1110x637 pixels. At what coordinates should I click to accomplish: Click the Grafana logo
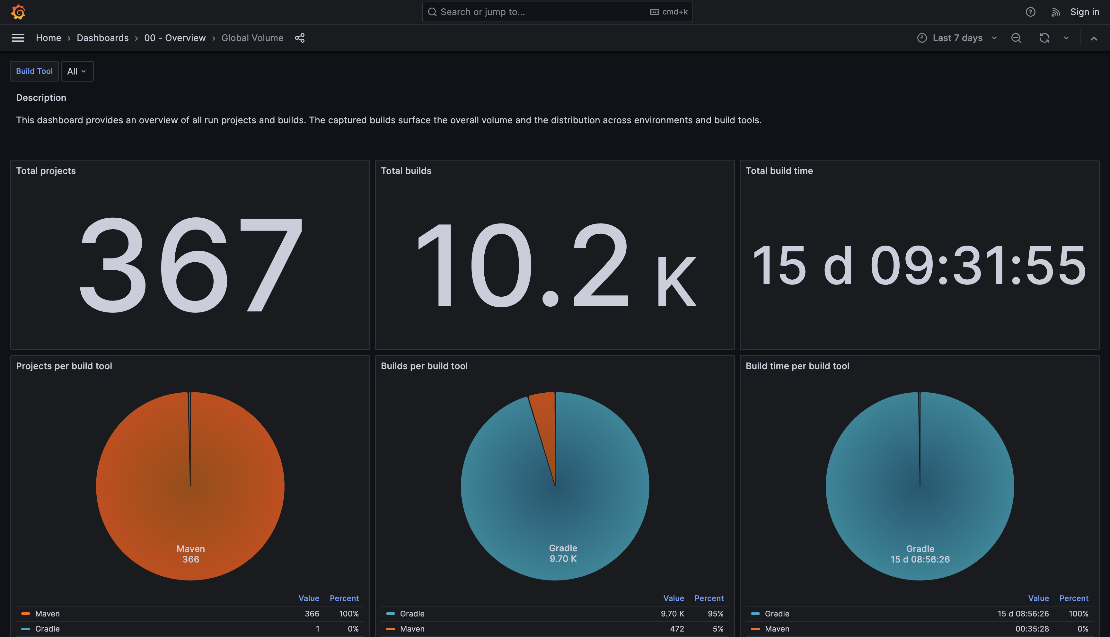17,12
